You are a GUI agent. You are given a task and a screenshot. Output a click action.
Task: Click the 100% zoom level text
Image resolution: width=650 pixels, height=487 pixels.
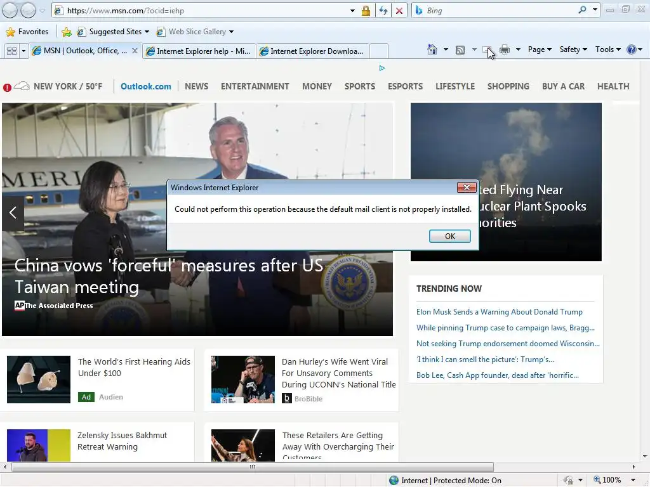pyautogui.click(x=611, y=480)
